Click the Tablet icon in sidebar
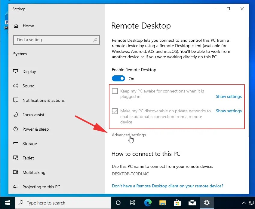Viewport: 255px width, 209px height. click(15, 158)
